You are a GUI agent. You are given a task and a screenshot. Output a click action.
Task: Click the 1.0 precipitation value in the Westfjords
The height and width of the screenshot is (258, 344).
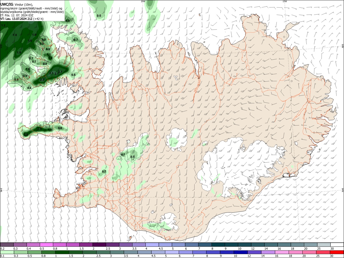point(28,69)
